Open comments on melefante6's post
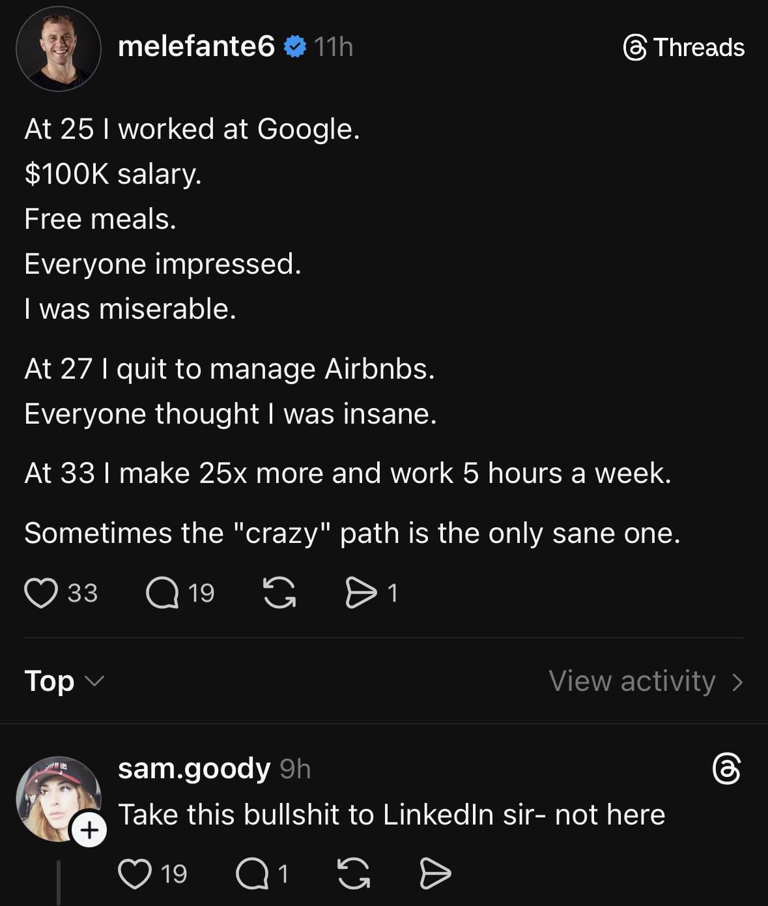This screenshot has width=768, height=906. [x=162, y=593]
